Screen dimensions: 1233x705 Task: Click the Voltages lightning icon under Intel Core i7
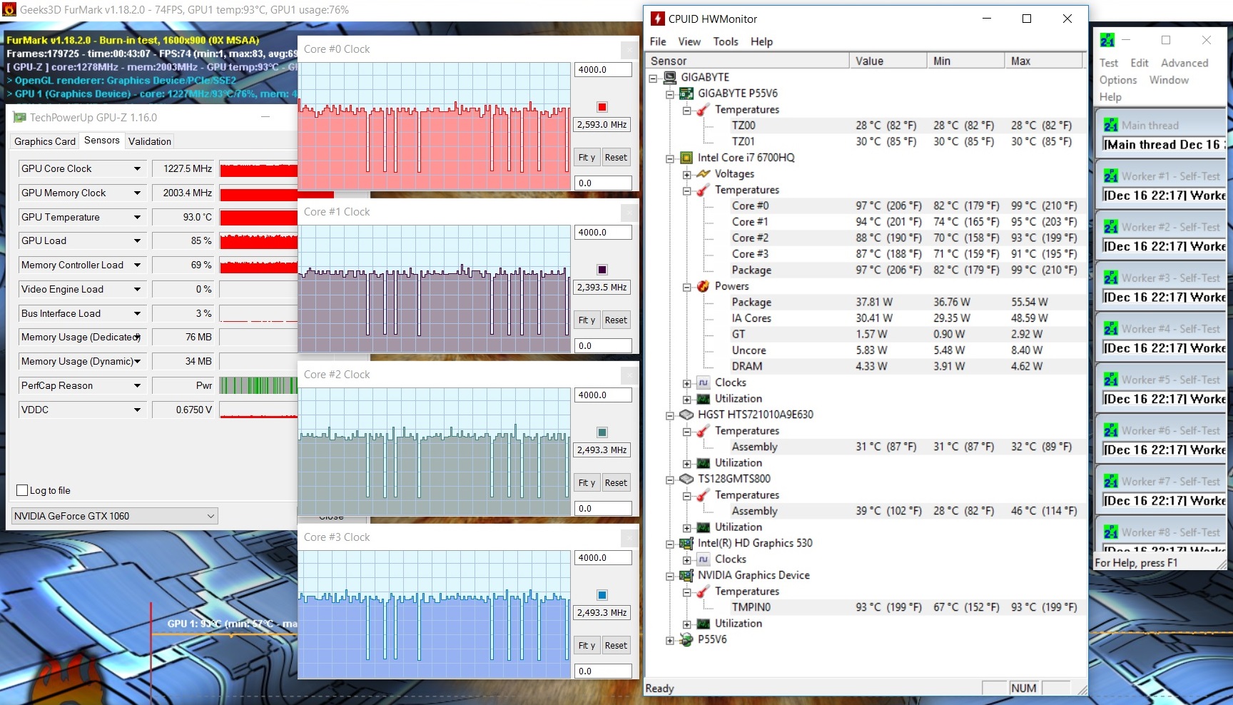(704, 173)
